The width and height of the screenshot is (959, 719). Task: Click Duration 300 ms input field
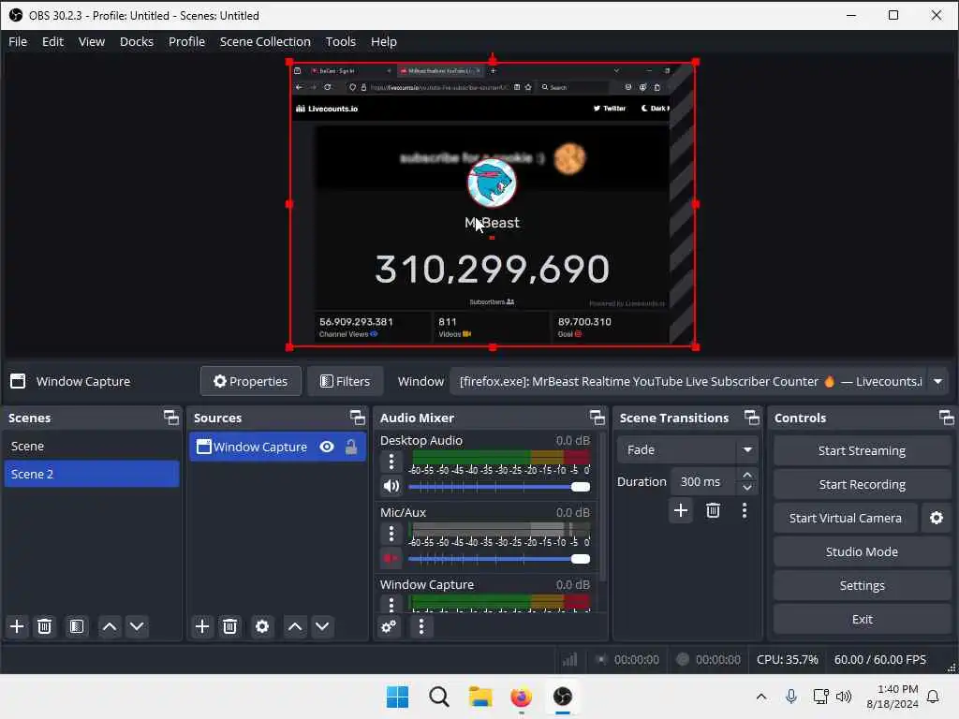click(705, 482)
